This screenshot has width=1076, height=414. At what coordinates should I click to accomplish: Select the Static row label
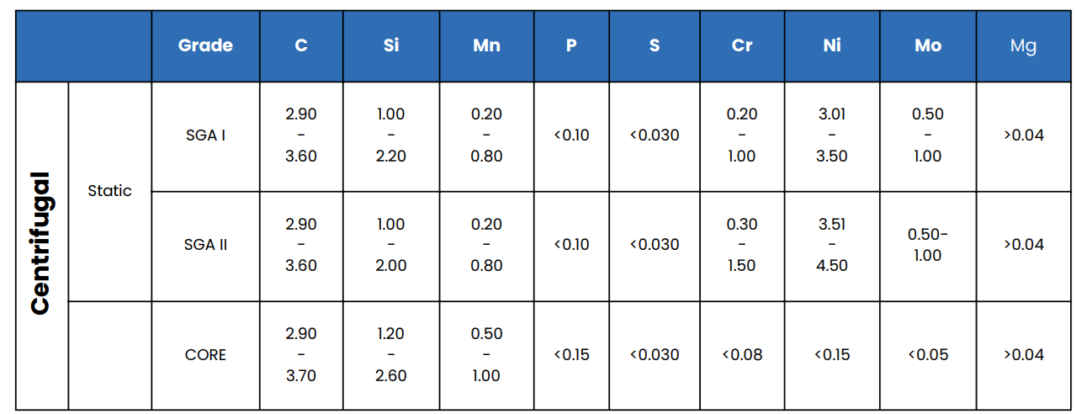[x=109, y=191]
